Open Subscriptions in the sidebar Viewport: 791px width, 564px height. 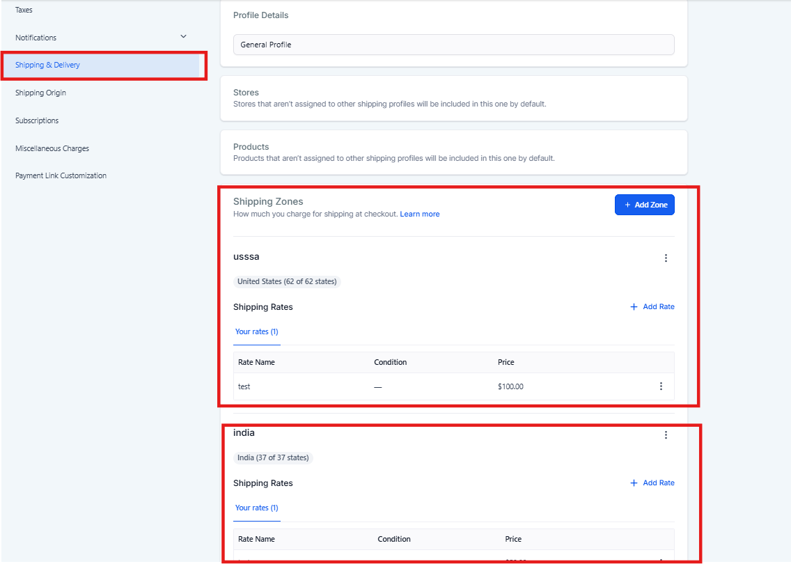(x=37, y=120)
